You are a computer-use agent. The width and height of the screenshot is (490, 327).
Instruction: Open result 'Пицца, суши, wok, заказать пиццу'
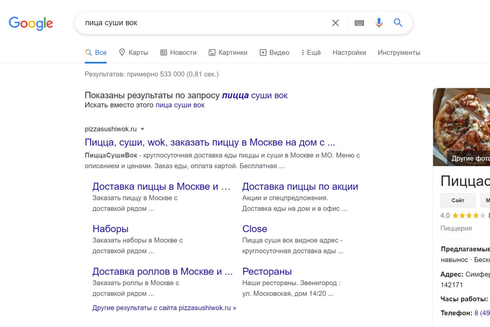click(x=210, y=142)
